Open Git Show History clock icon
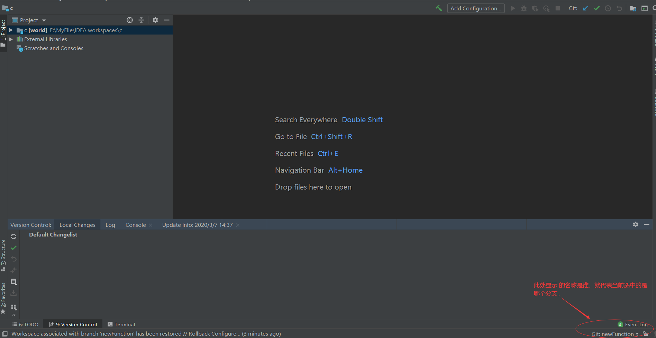 pyautogui.click(x=608, y=8)
